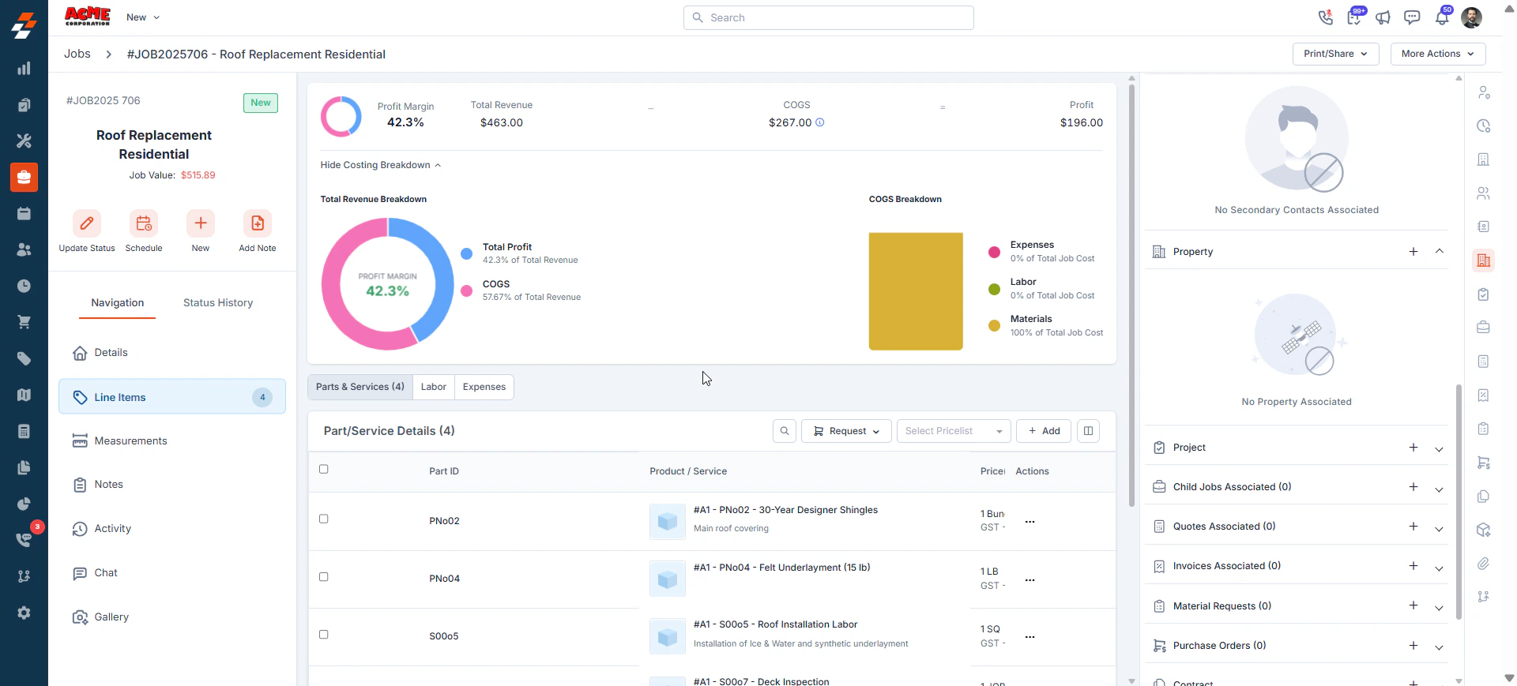Open the New dropdown in top bar
This screenshot has height=686, width=1517.
click(x=143, y=17)
